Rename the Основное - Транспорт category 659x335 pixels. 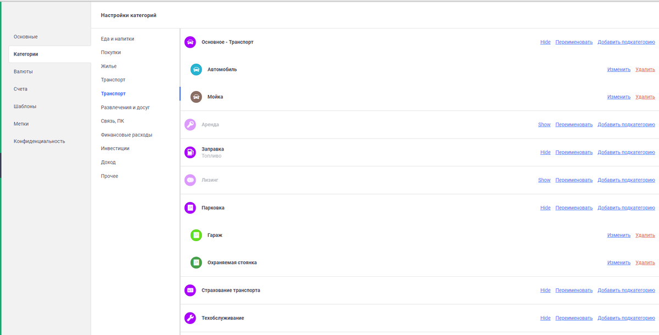[x=574, y=42]
